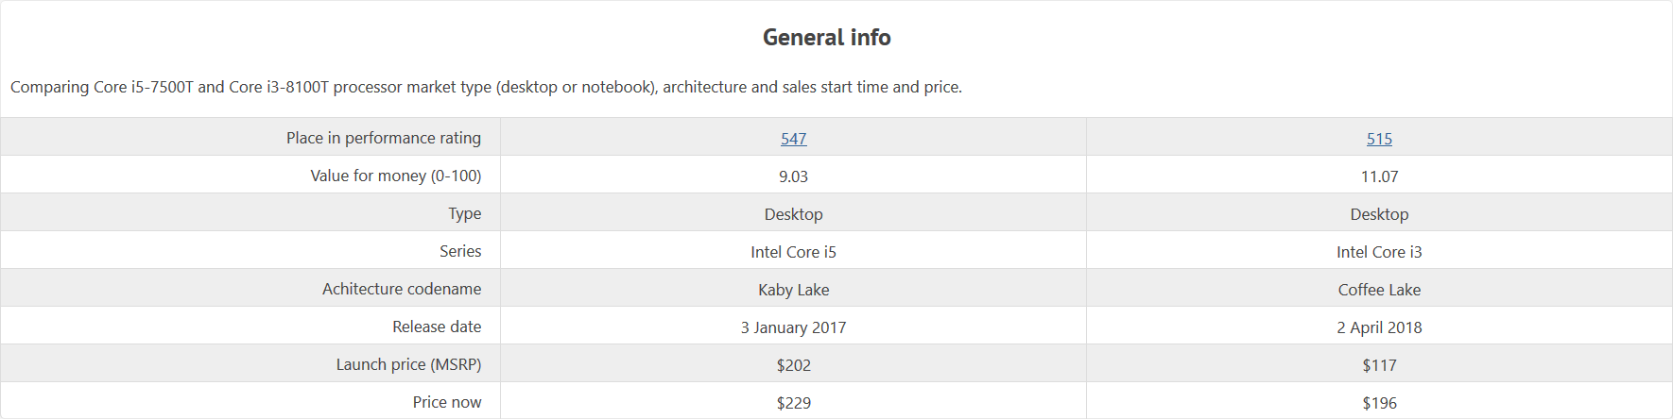
Task: Click the $202 launch price cell
Action: pos(793,365)
